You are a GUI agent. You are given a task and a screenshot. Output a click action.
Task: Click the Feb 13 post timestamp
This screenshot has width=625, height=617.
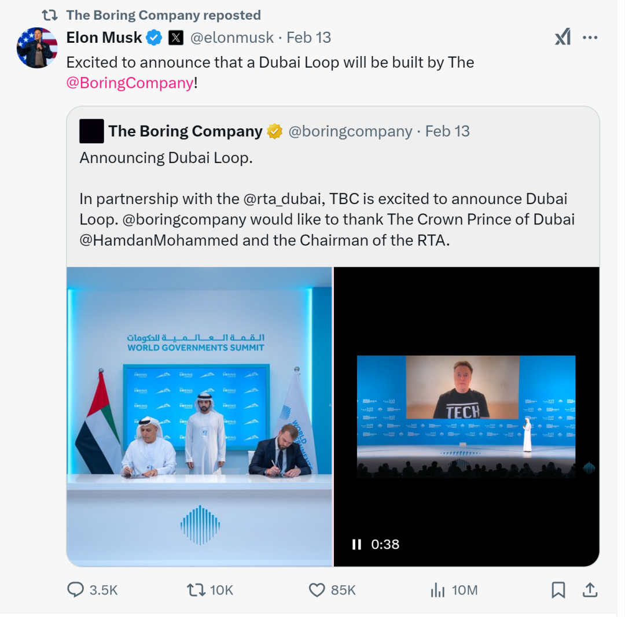[309, 38]
